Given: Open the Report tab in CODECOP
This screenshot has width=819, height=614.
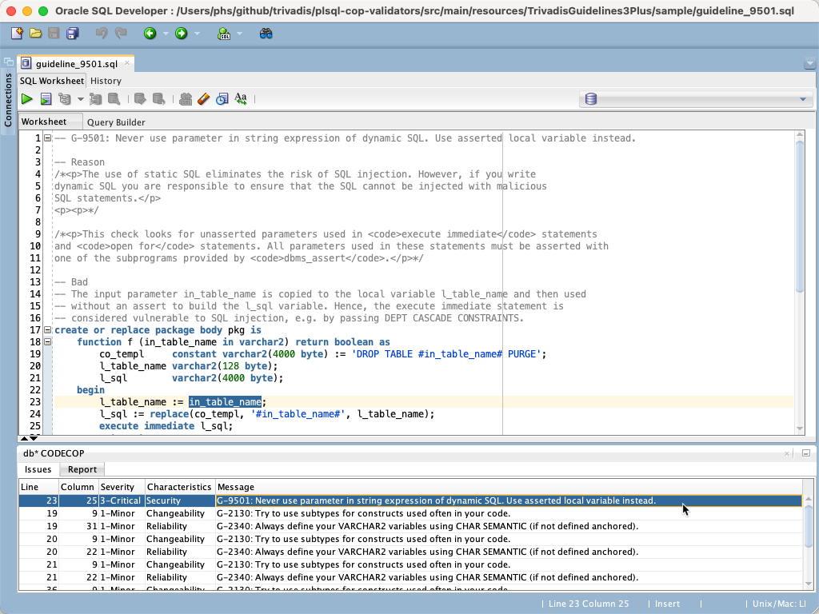Looking at the screenshot, I should click(82, 469).
